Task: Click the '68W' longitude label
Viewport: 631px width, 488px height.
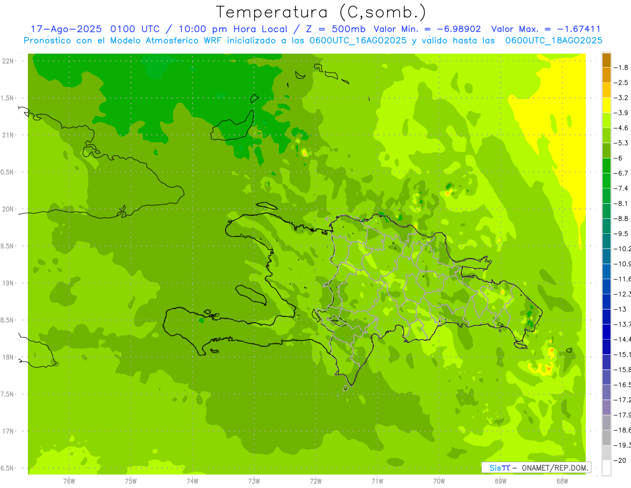Action: tap(562, 481)
